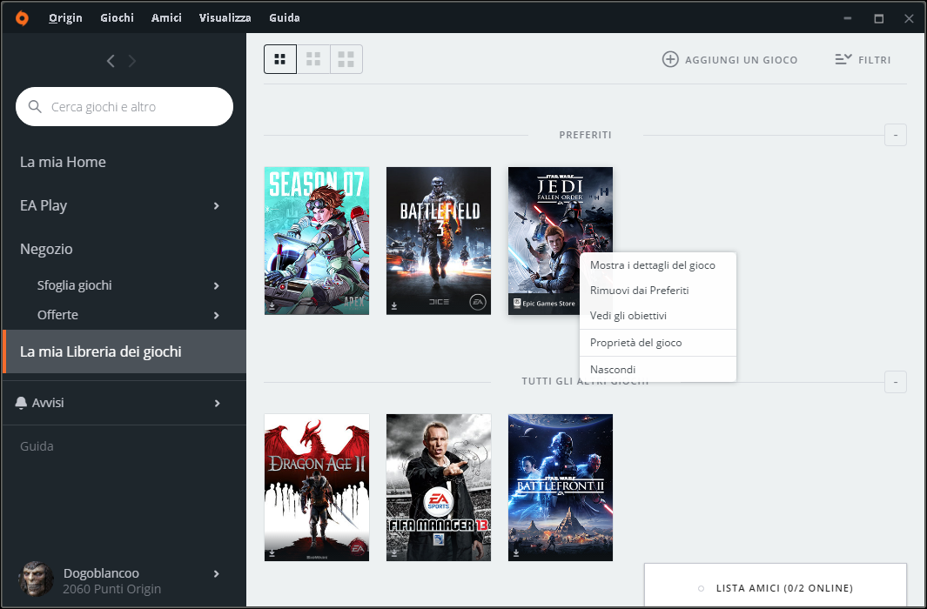This screenshot has width=927, height=609.
Task: Open the Giochi menu
Action: point(117,18)
